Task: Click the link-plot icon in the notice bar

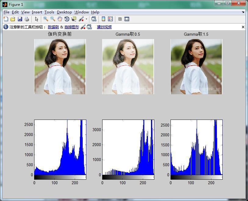Action: [89, 27]
